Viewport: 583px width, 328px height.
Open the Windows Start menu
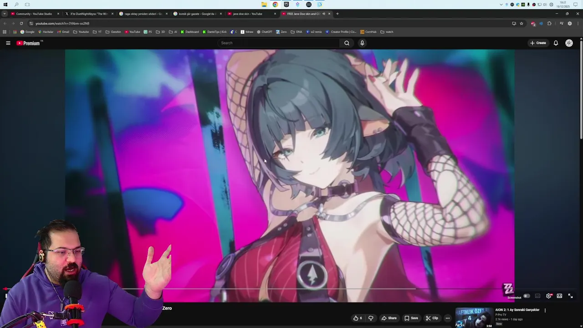5,5
